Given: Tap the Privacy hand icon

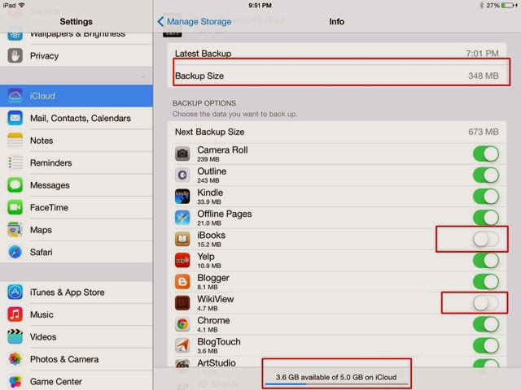Looking at the screenshot, I should [15, 56].
